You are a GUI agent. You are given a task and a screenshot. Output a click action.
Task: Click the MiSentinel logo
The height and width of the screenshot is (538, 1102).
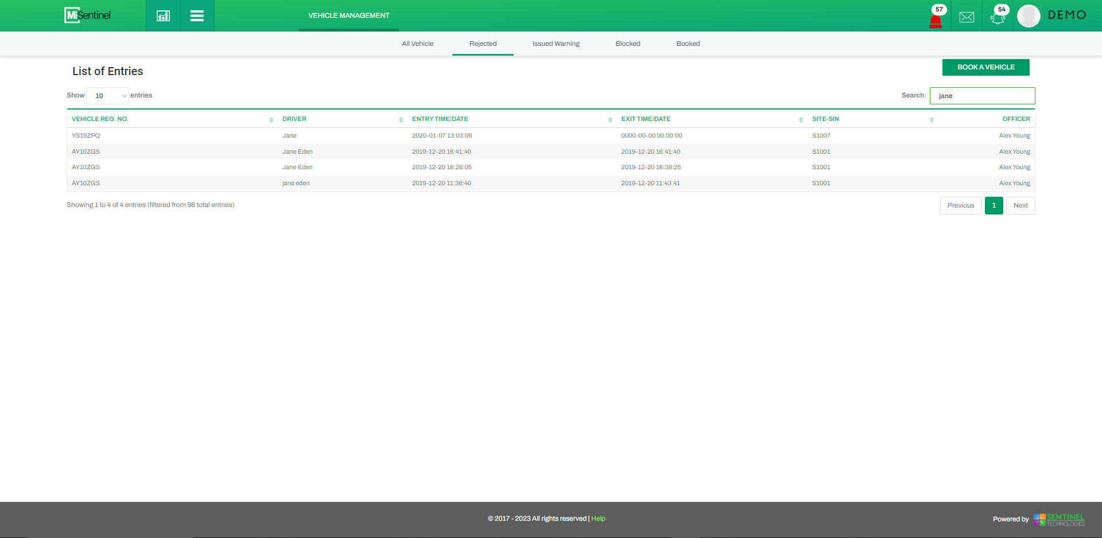[x=88, y=15]
